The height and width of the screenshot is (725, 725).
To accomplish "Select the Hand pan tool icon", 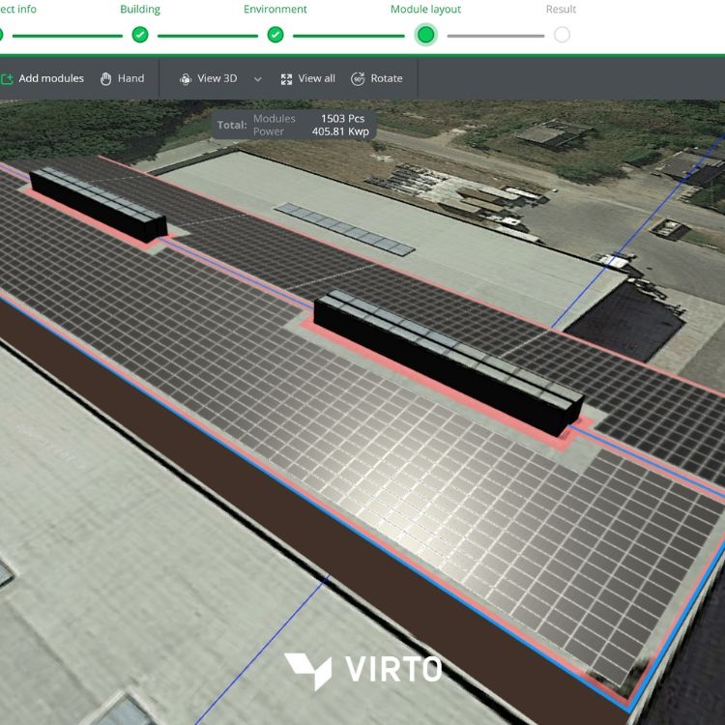I will (106, 79).
